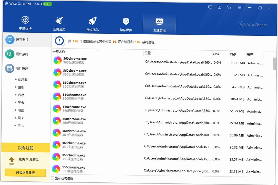Click the edit note icon in title bar
Image resolution: width=278 pixels, height=185 pixels.
coord(220,7)
